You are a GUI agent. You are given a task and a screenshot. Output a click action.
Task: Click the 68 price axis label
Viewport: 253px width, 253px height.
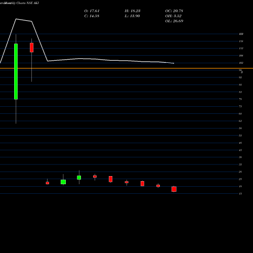[240, 114]
